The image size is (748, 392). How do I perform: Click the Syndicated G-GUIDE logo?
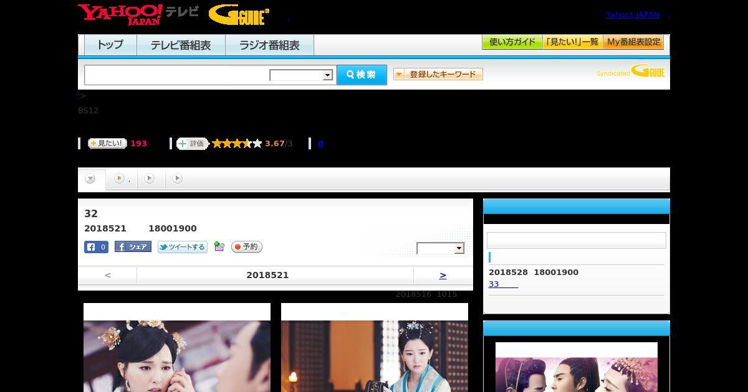click(x=631, y=72)
